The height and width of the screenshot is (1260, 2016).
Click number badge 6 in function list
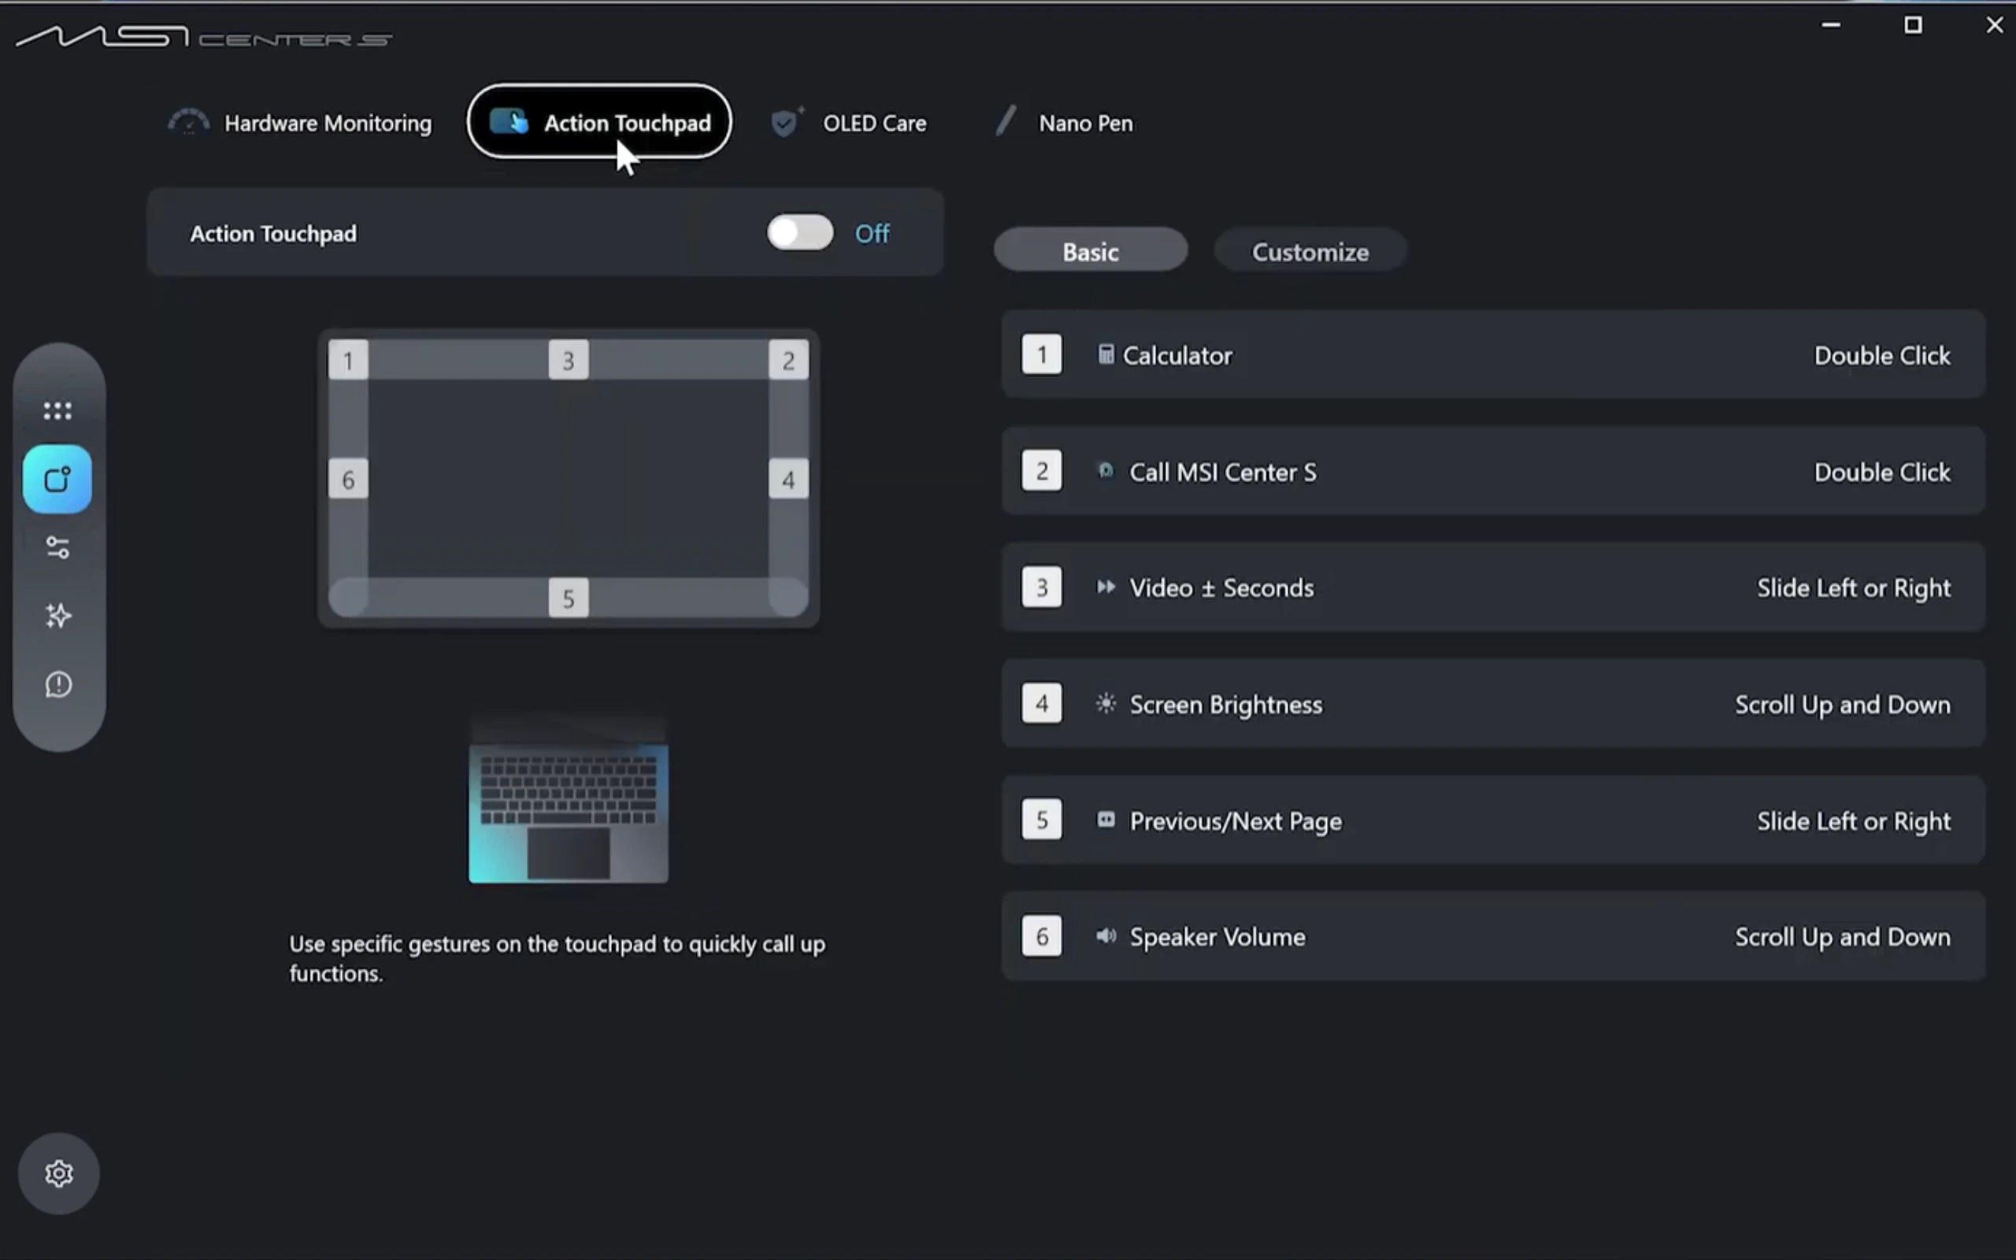coord(1041,936)
